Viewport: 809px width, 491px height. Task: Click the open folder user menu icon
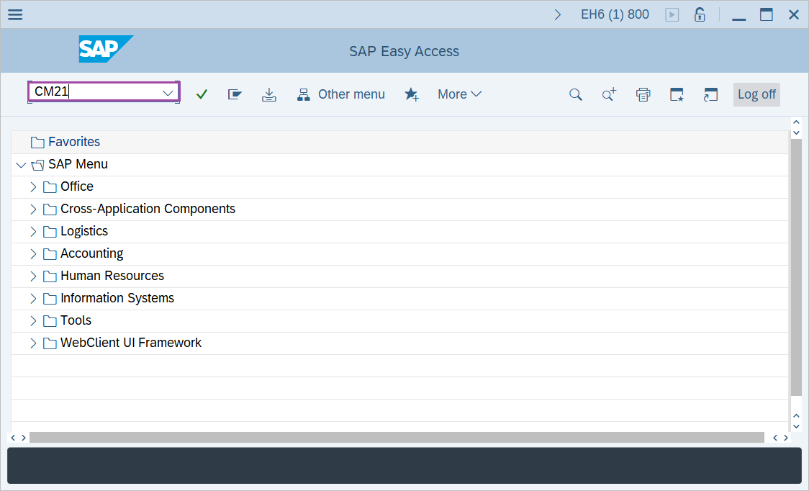[x=235, y=94]
